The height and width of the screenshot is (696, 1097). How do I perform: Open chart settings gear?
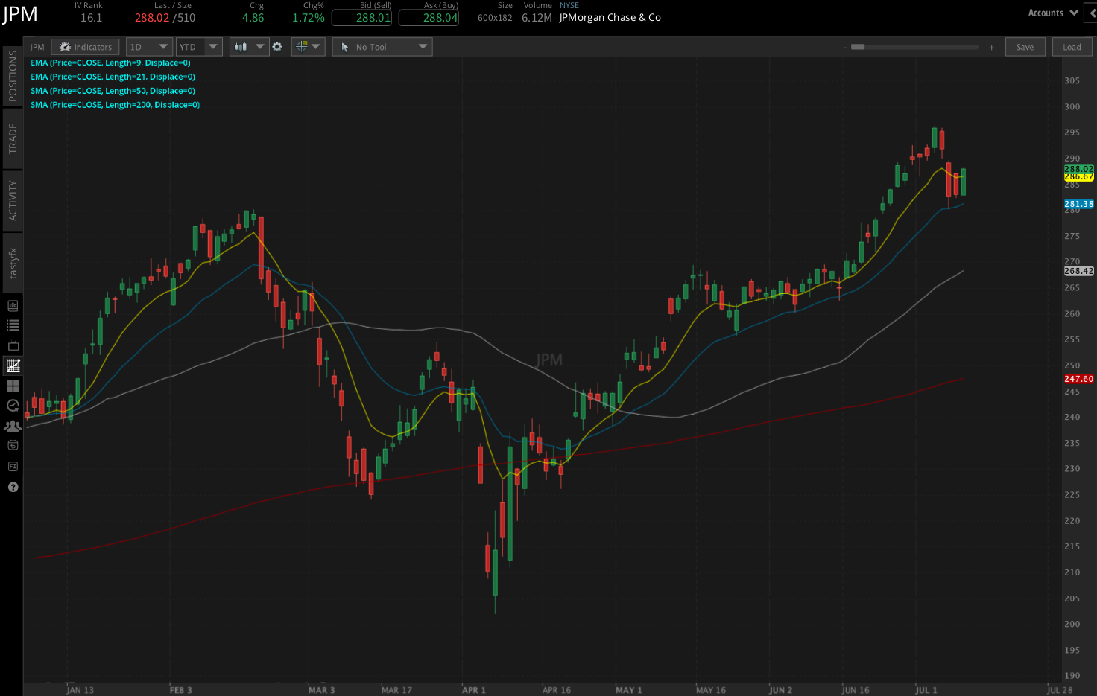(277, 47)
